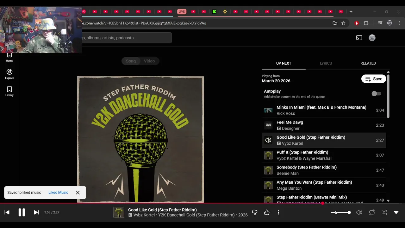The image size is (405, 228).
Task: Open the Home sidebar item
Action: [x=9, y=58]
